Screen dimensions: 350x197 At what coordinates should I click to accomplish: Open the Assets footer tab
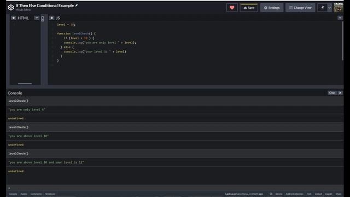tap(24, 194)
